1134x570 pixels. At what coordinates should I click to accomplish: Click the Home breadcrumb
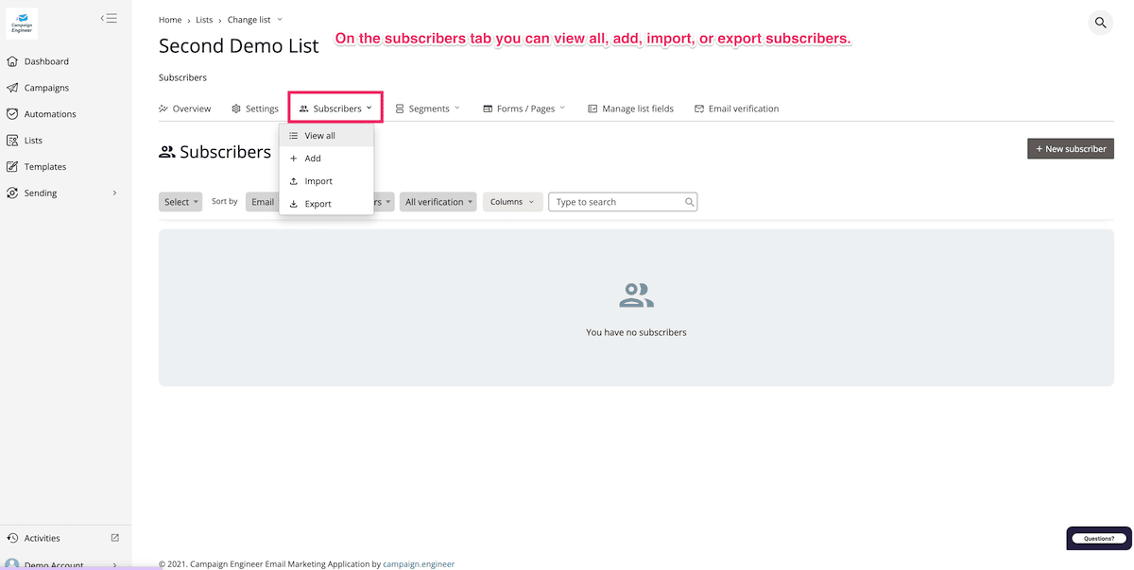click(x=170, y=20)
